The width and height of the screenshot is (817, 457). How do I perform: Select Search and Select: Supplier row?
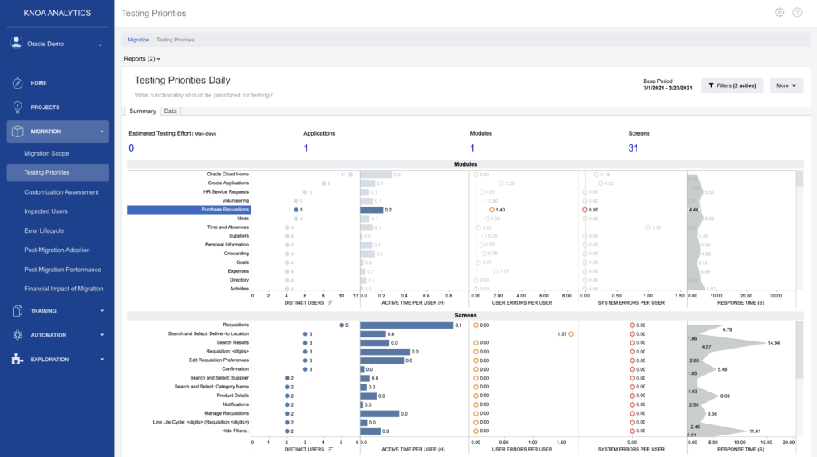[x=219, y=378]
